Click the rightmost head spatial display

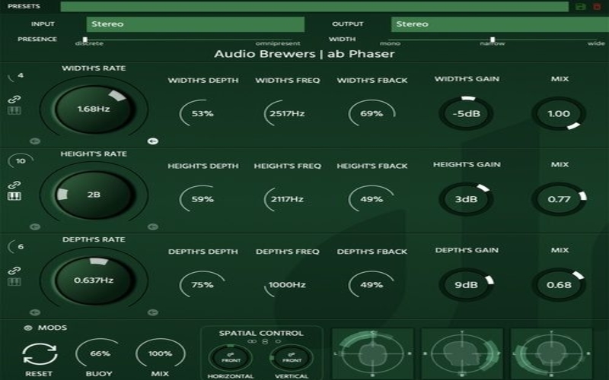pyautogui.click(x=551, y=353)
